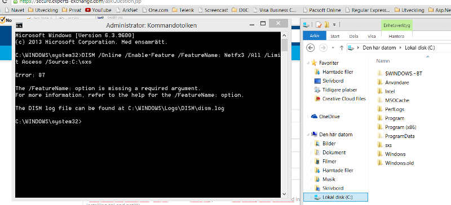Collapse the Den här datorn tree node
The height and width of the screenshot is (205, 451).
308,135
